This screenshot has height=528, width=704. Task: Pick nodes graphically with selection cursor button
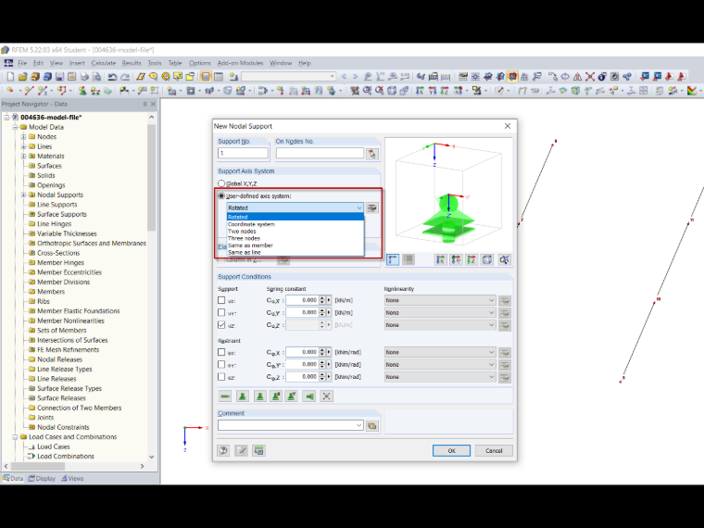(372, 154)
